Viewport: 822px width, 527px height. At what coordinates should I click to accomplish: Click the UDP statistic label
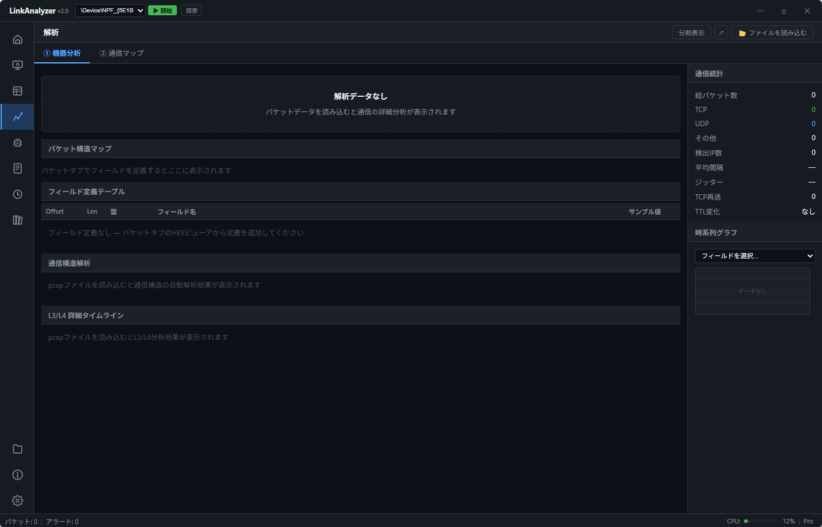click(x=702, y=124)
